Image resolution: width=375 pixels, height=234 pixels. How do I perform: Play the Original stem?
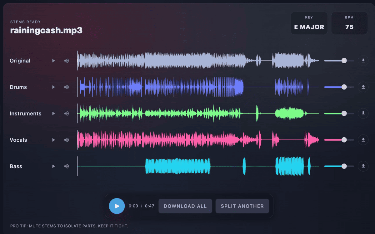pos(53,61)
